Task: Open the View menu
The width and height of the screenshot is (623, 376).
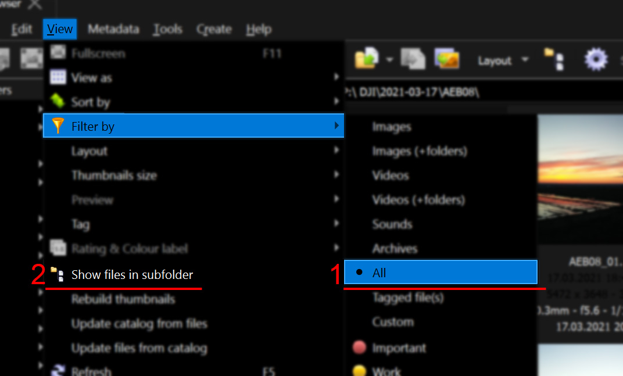Action: [x=60, y=29]
